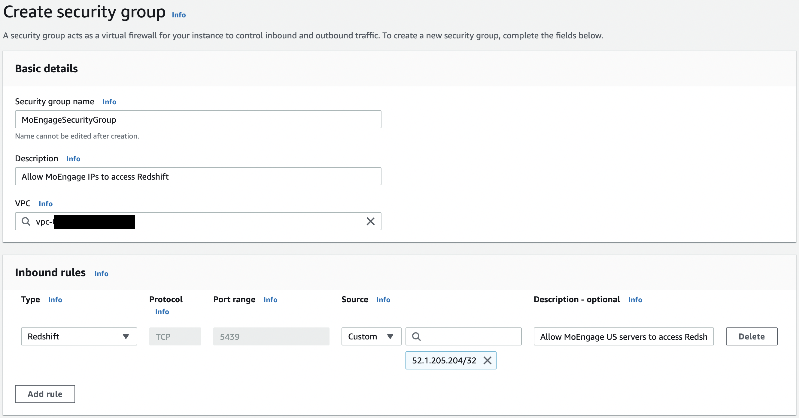Open Info link beside Description - optional

635,300
